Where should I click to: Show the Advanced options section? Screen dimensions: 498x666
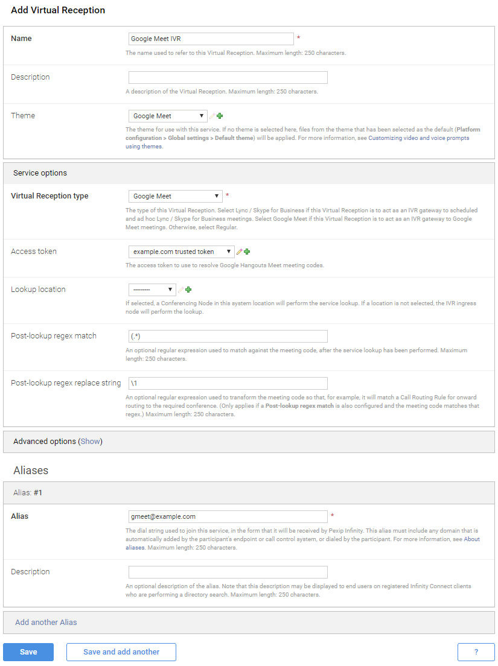pyautogui.click(x=91, y=442)
